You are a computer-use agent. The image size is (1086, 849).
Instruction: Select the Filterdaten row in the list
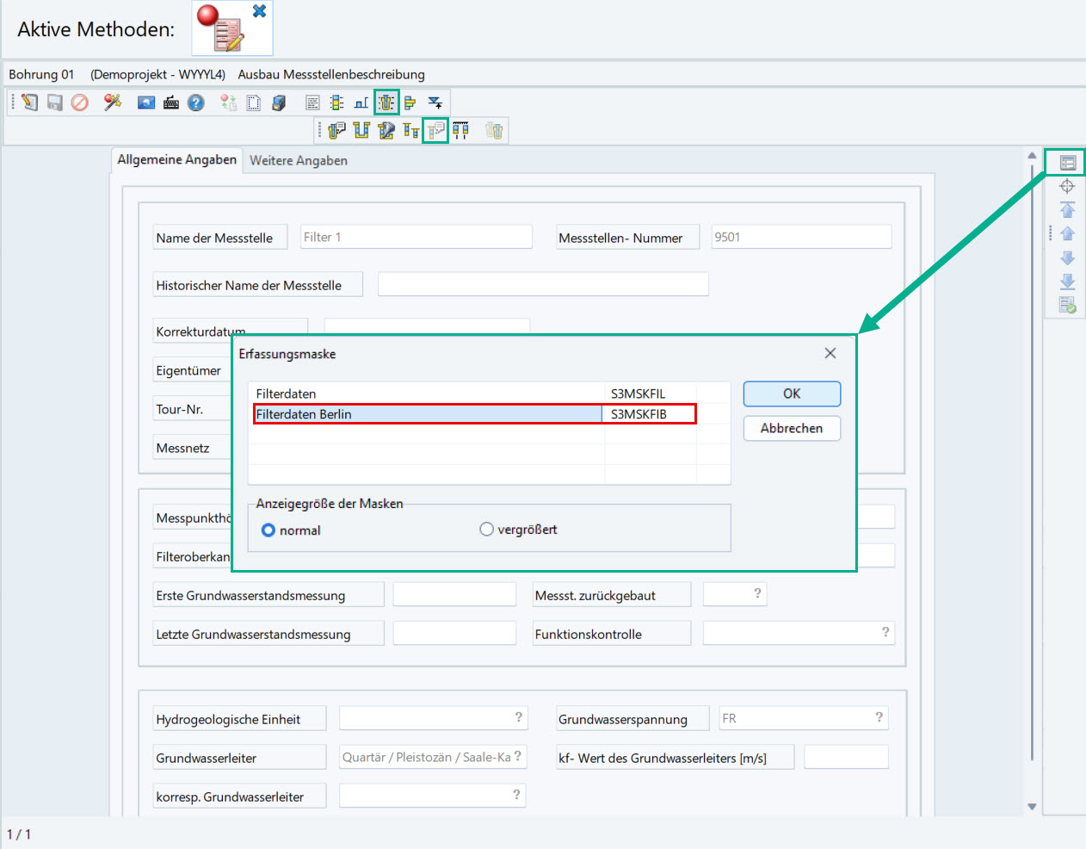(x=489, y=394)
